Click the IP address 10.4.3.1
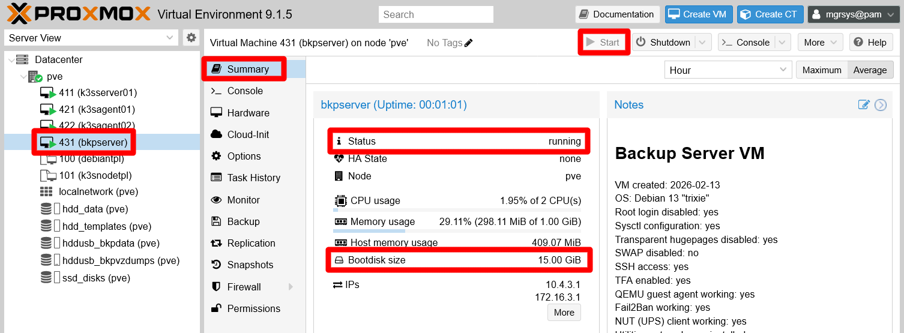Screen dimensions: 904x333 pos(563,284)
